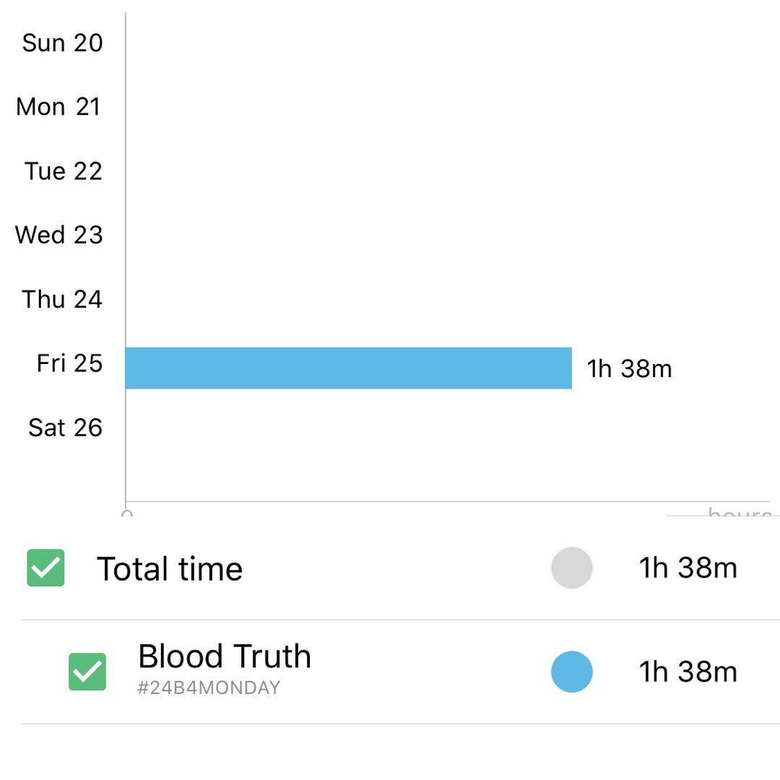Select the Sat 26 day label
The image size is (780, 780).
pyautogui.click(x=65, y=428)
